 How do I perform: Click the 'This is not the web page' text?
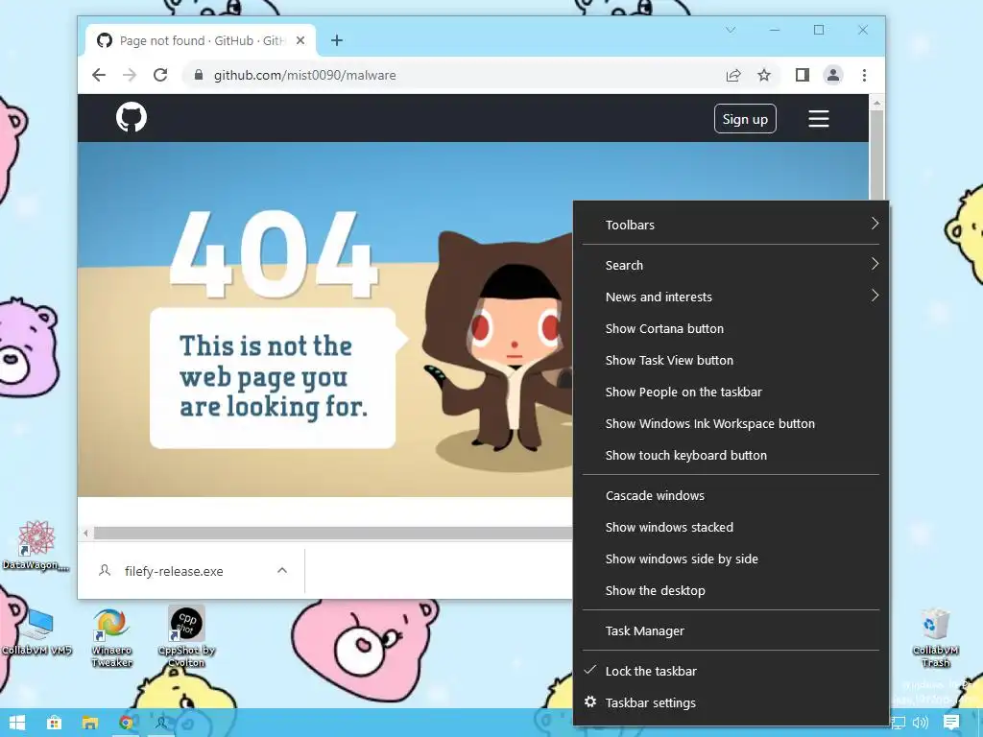[273, 376]
